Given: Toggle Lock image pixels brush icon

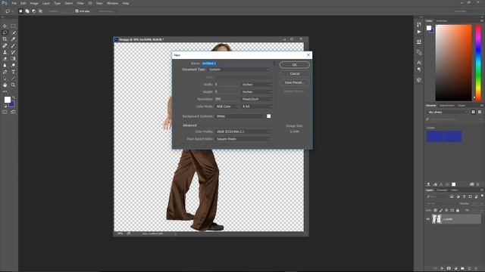Looking at the screenshot, I should tap(441, 210).
